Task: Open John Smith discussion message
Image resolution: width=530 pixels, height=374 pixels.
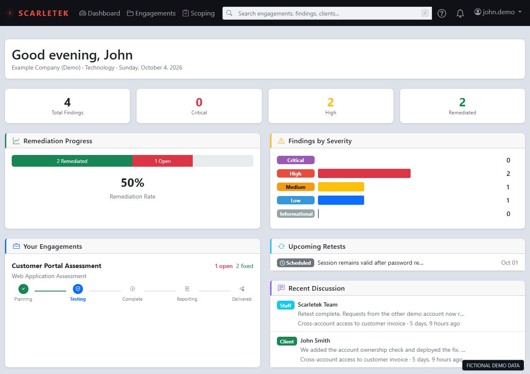Action: (398, 350)
